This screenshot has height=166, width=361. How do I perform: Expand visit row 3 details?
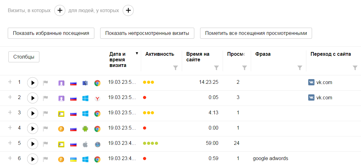tap(10, 112)
